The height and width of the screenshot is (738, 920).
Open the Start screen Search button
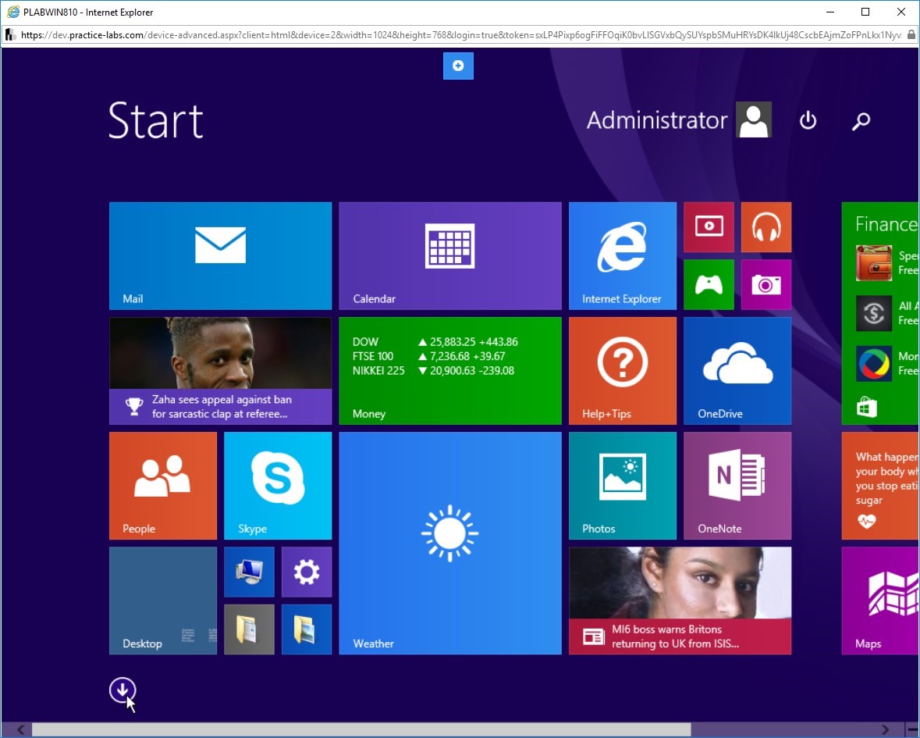[x=861, y=121]
